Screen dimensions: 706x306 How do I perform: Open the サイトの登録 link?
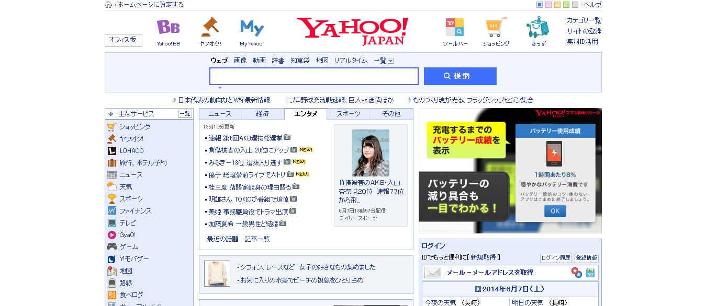coord(584,31)
